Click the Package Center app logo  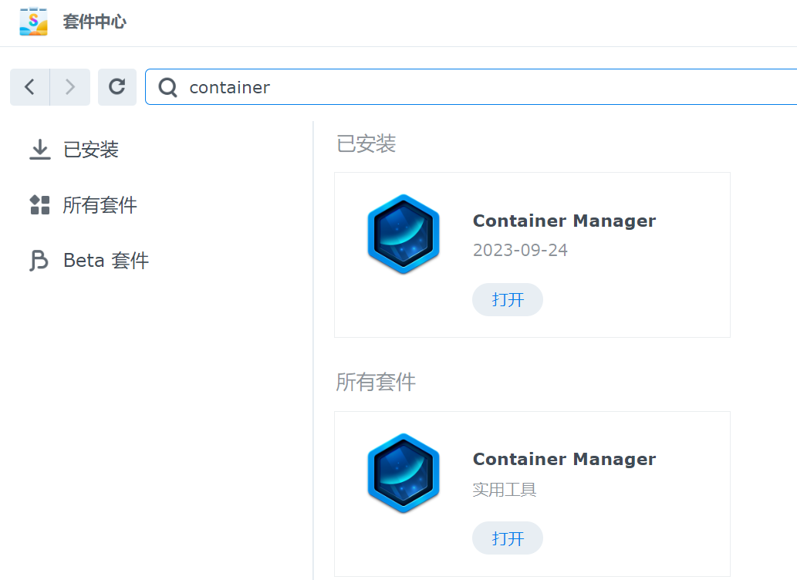pyautogui.click(x=33, y=22)
